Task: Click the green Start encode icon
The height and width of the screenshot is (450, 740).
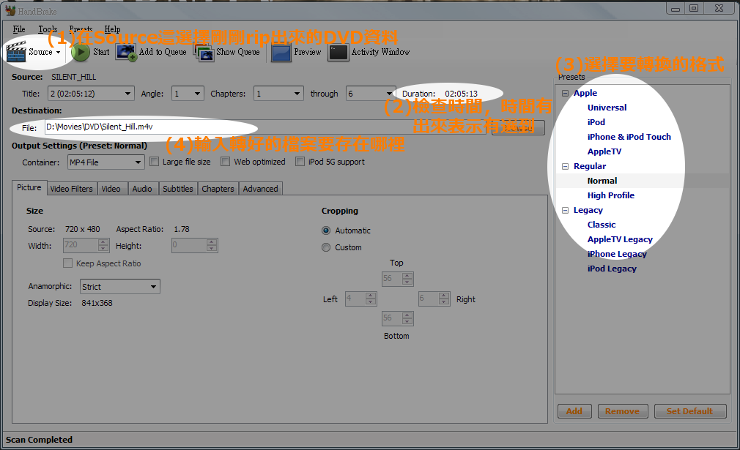Action: (x=81, y=52)
